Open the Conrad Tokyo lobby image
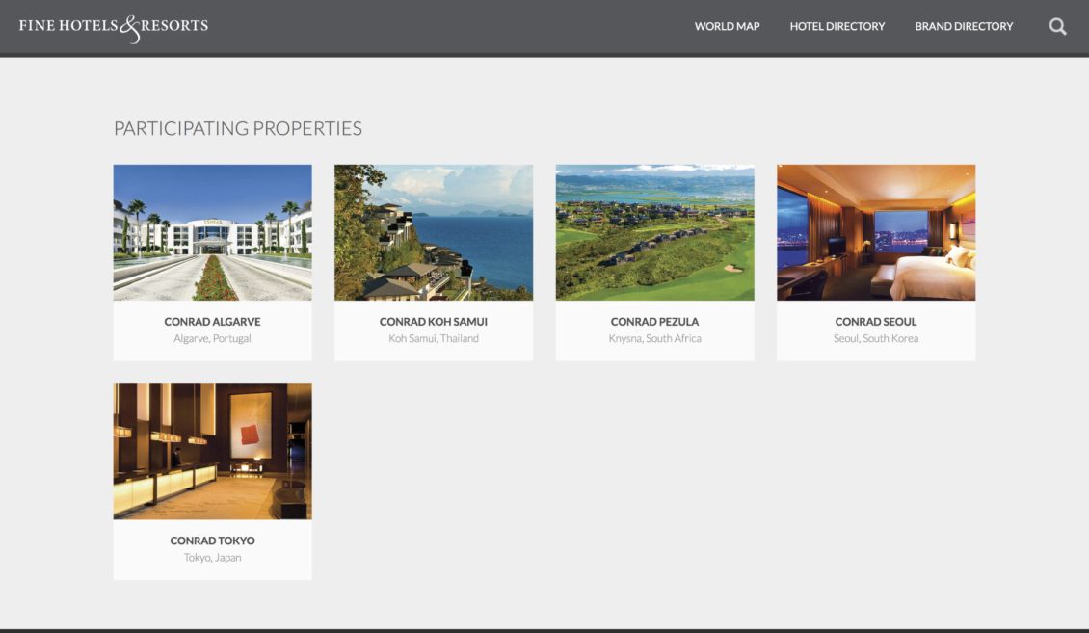Viewport: 1089px width, 633px height. tap(213, 451)
